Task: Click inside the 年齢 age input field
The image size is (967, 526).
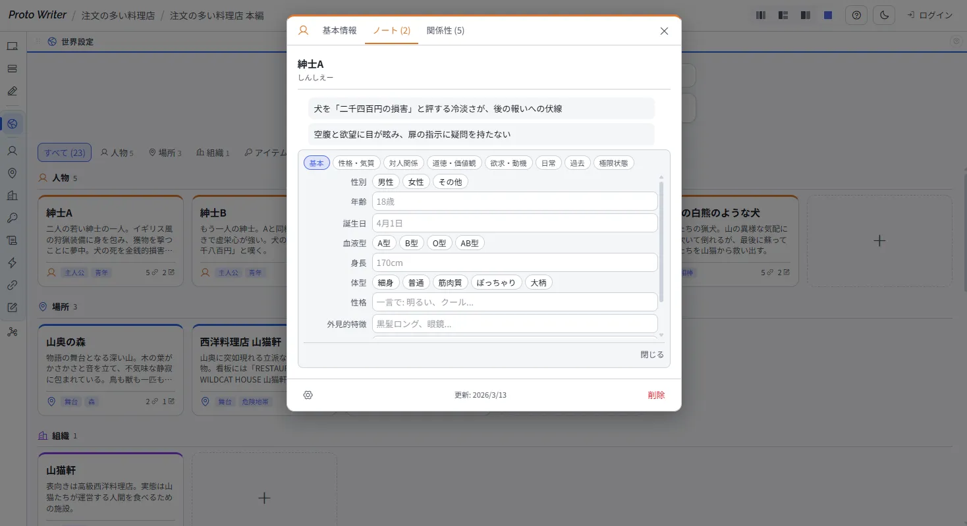Action: 514,201
